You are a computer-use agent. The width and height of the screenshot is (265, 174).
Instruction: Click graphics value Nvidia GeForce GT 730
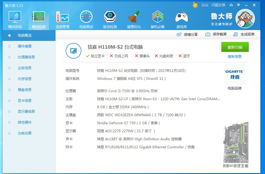pos(128,123)
